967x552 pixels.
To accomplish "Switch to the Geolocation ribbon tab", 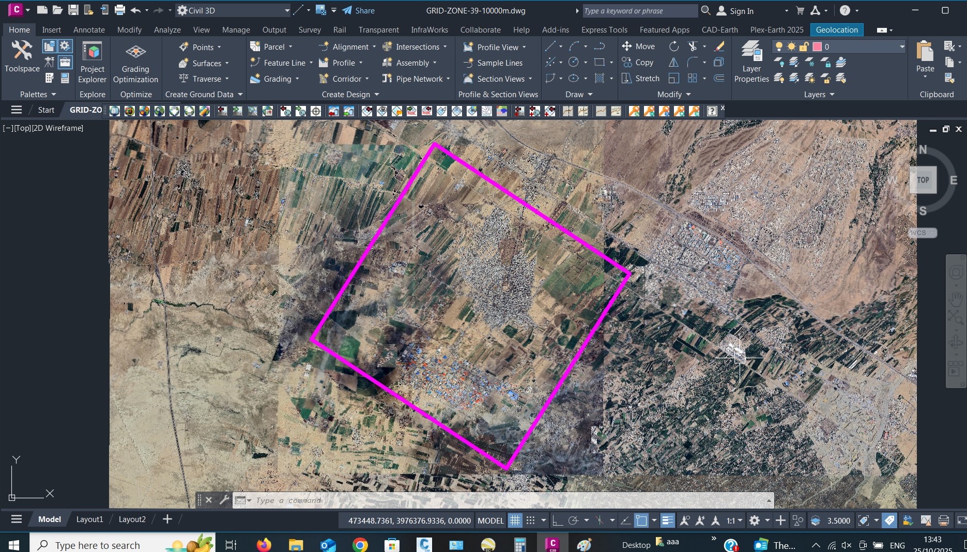I will click(836, 30).
